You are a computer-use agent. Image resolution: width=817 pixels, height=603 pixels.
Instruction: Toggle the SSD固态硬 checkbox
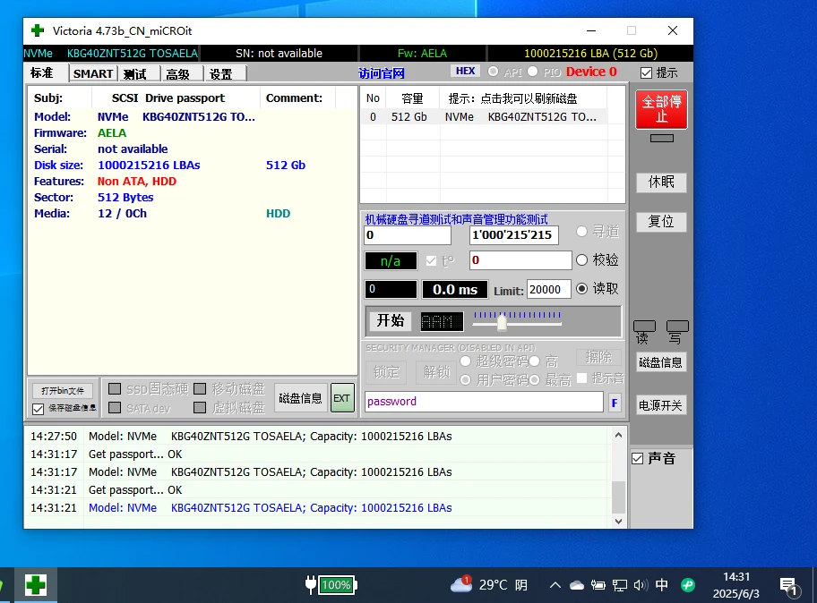pyautogui.click(x=116, y=388)
